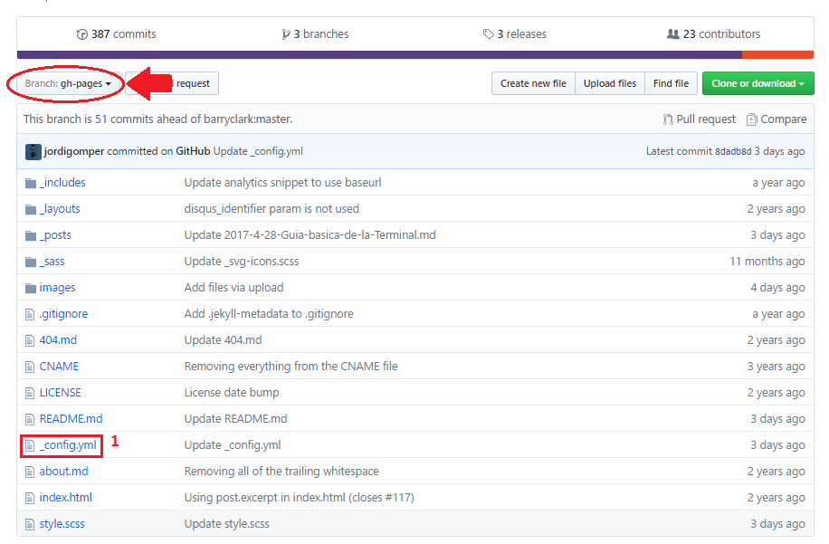Open the Branch: gh-pages dropdown
Image resolution: width=829 pixels, height=544 pixels.
[68, 83]
